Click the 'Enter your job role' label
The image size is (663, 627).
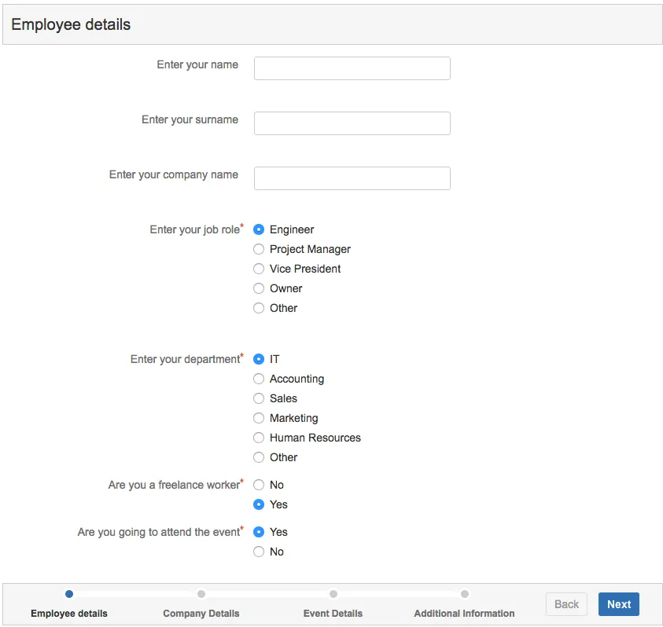[197, 229]
